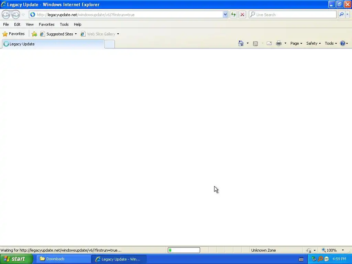Open a new blank tab

110,44
